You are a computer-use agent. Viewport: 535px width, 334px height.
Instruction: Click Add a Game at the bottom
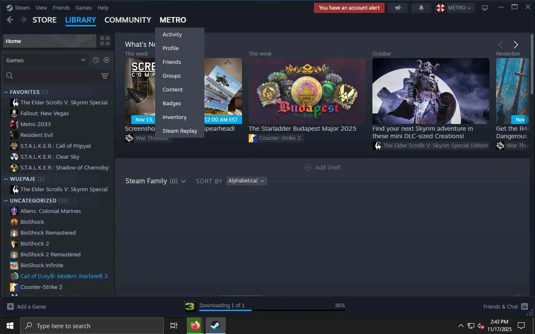pos(27,306)
